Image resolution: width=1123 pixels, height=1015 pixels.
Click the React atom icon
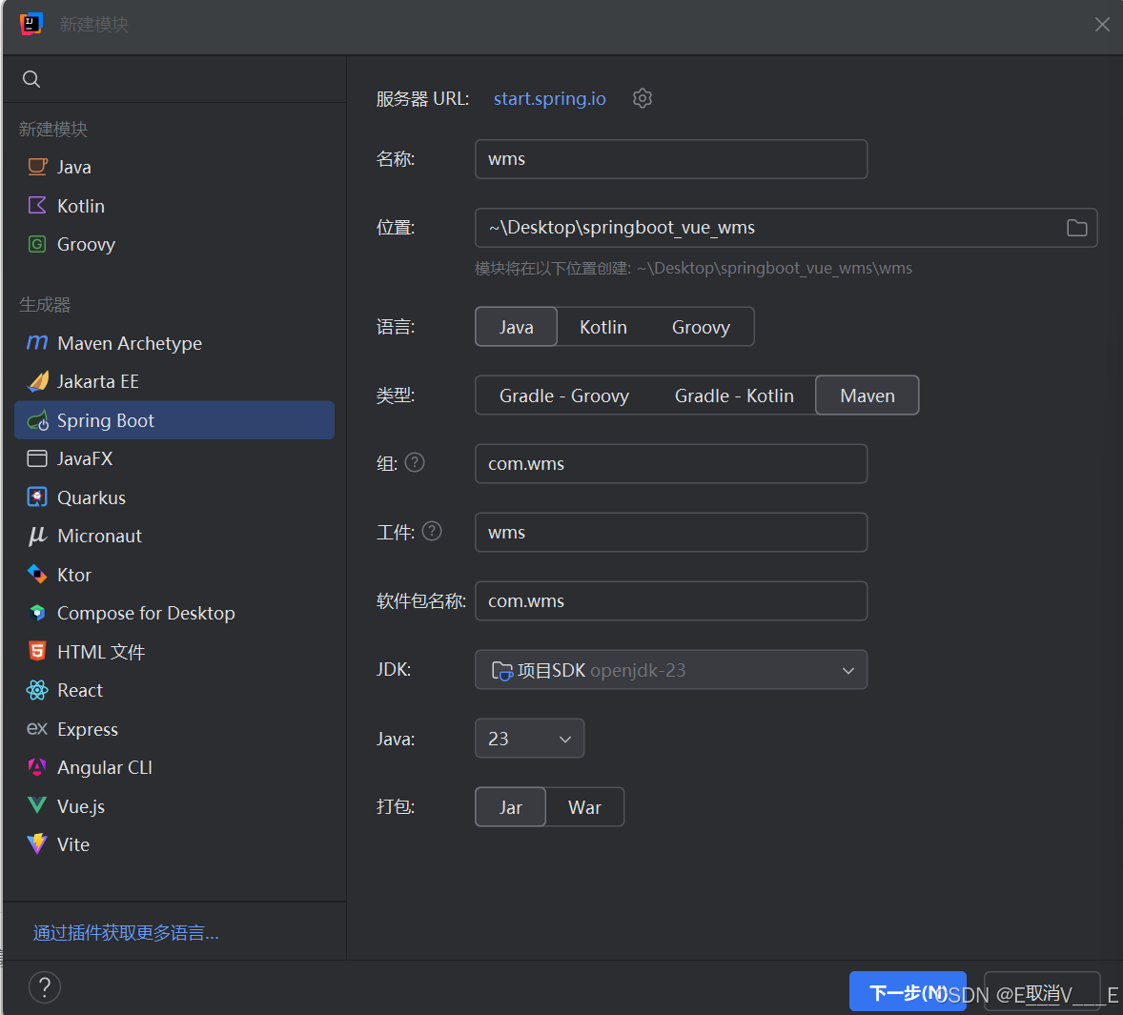[x=37, y=690]
